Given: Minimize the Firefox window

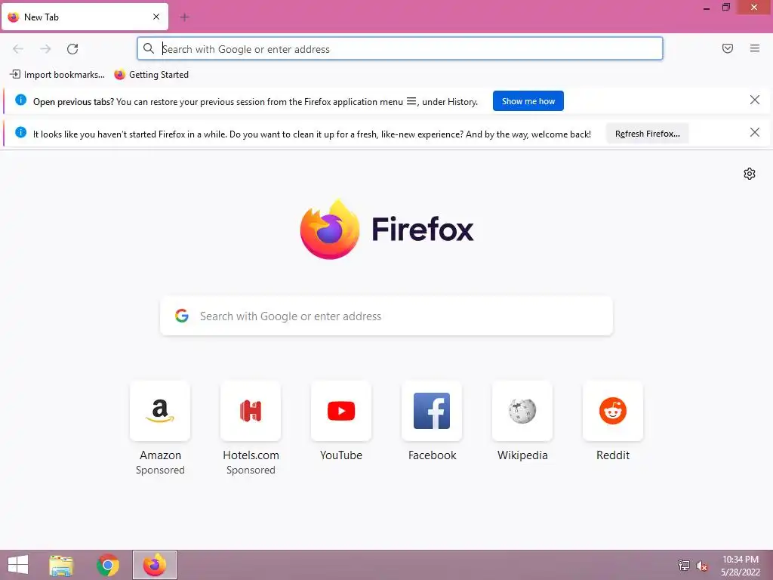Looking at the screenshot, I should coord(707,8).
